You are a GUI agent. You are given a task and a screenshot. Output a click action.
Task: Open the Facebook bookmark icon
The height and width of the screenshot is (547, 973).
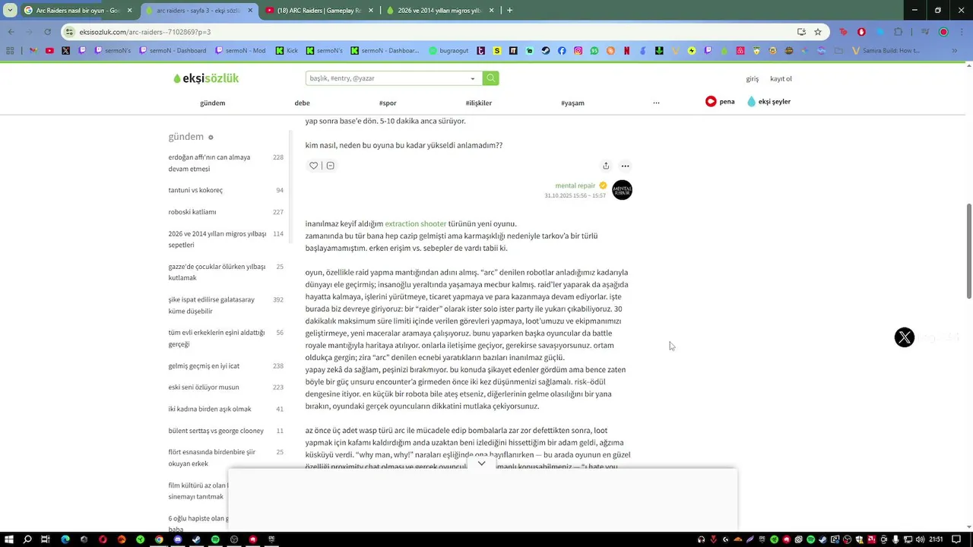click(x=562, y=51)
